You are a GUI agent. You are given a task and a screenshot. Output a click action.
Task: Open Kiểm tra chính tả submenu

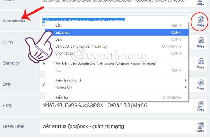(117, 80)
